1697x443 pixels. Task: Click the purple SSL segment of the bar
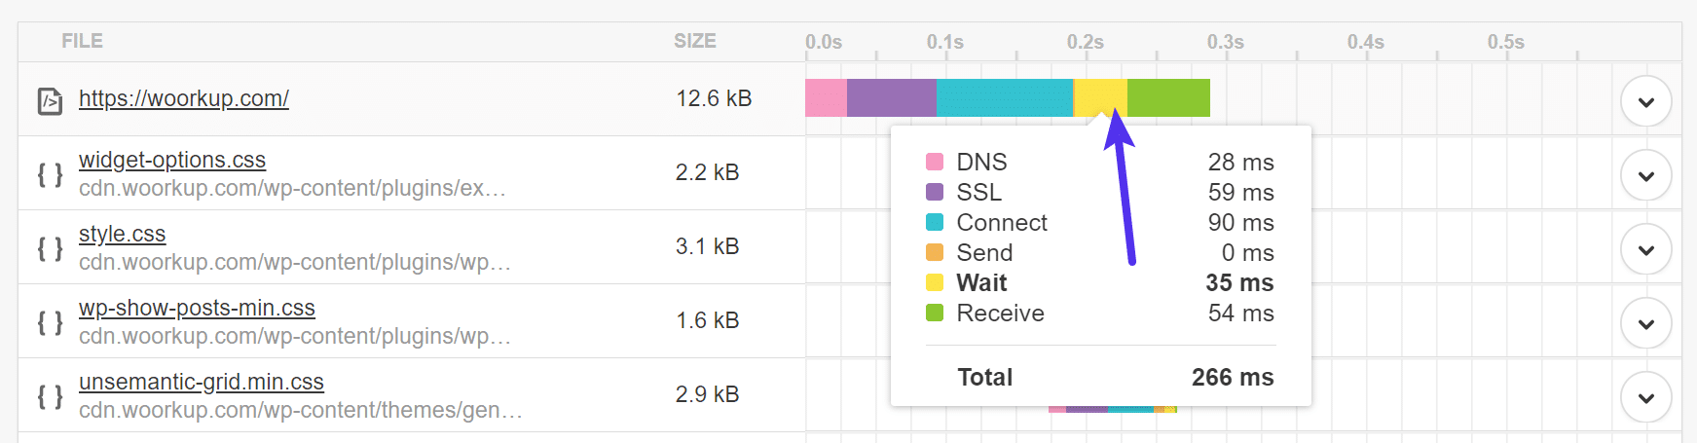(891, 98)
